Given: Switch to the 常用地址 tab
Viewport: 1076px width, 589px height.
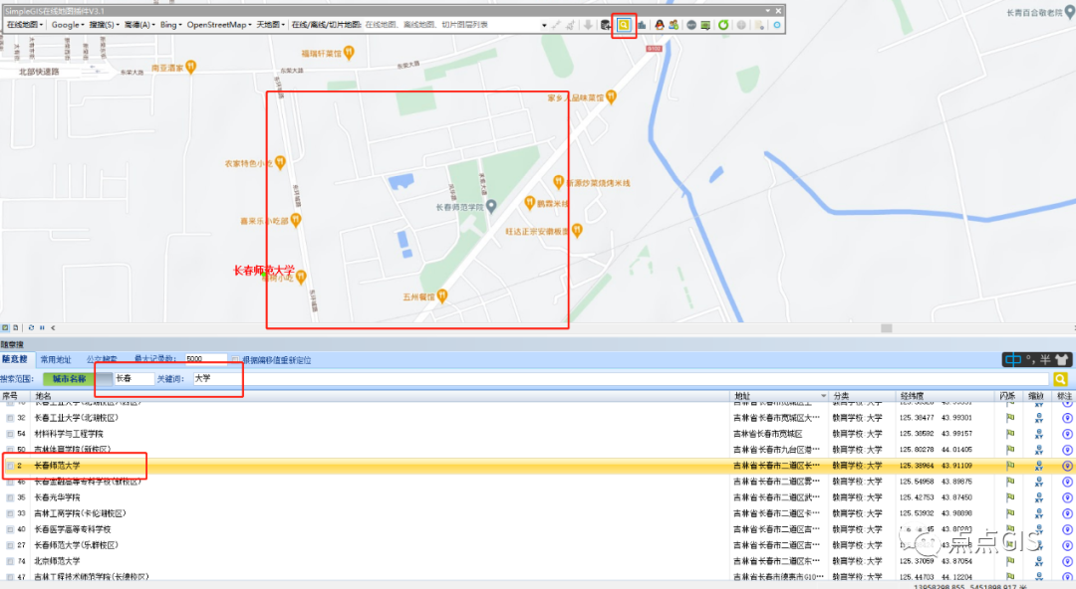Looking at the screenshot, I should coord(56,359).
